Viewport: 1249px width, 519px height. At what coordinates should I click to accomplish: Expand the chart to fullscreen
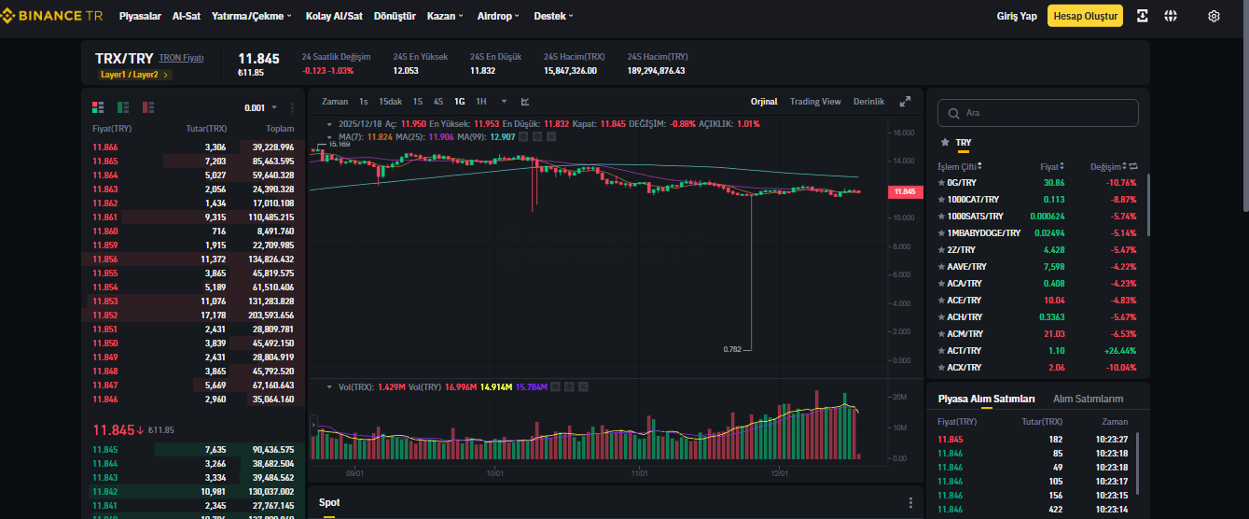point(905,101)
